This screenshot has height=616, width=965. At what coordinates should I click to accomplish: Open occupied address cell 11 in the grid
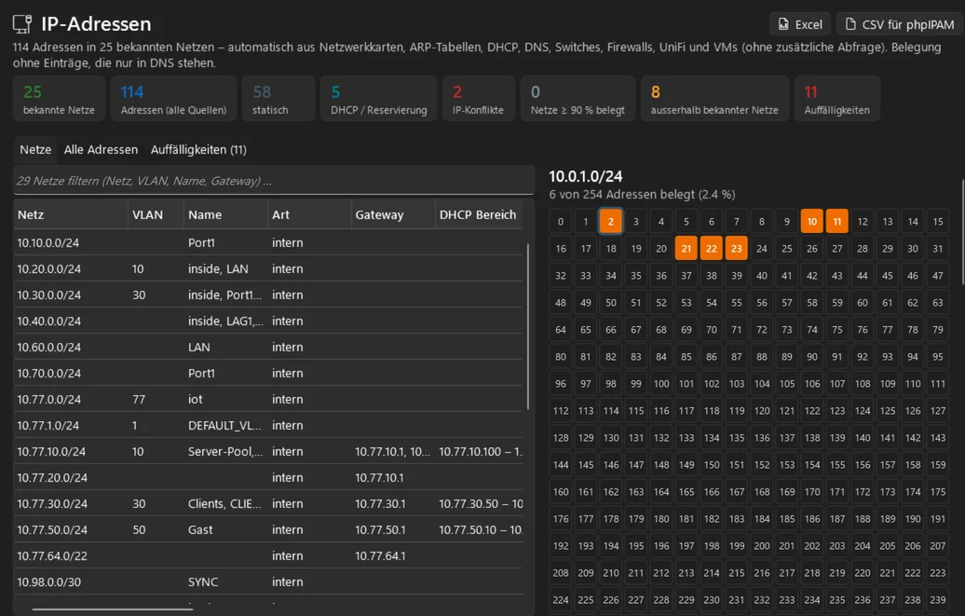click(837, 221)
